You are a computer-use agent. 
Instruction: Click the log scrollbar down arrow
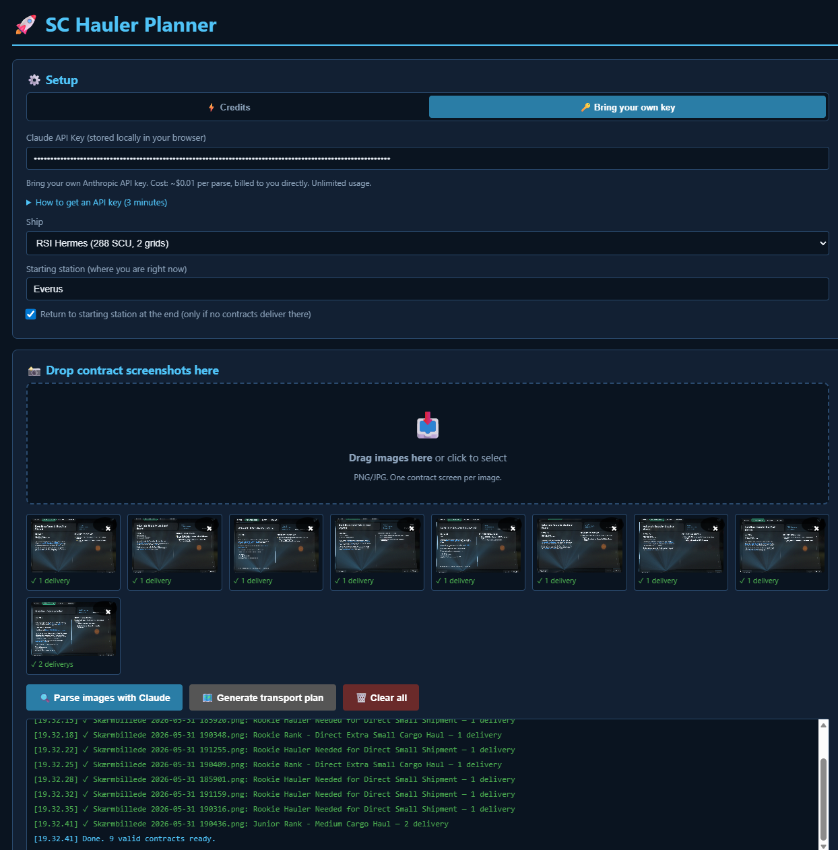pyautogui.click(x=823, y=845)
